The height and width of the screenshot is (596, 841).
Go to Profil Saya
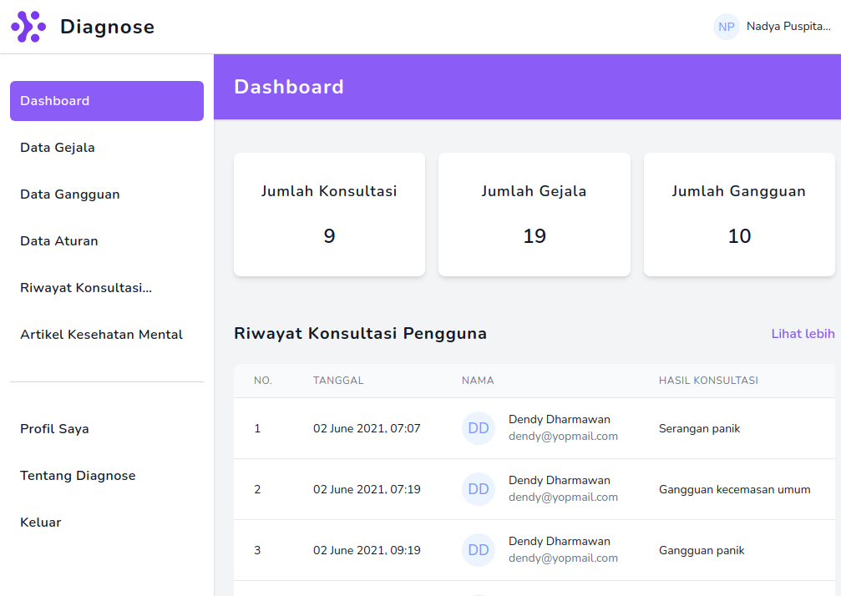(54, 429)
